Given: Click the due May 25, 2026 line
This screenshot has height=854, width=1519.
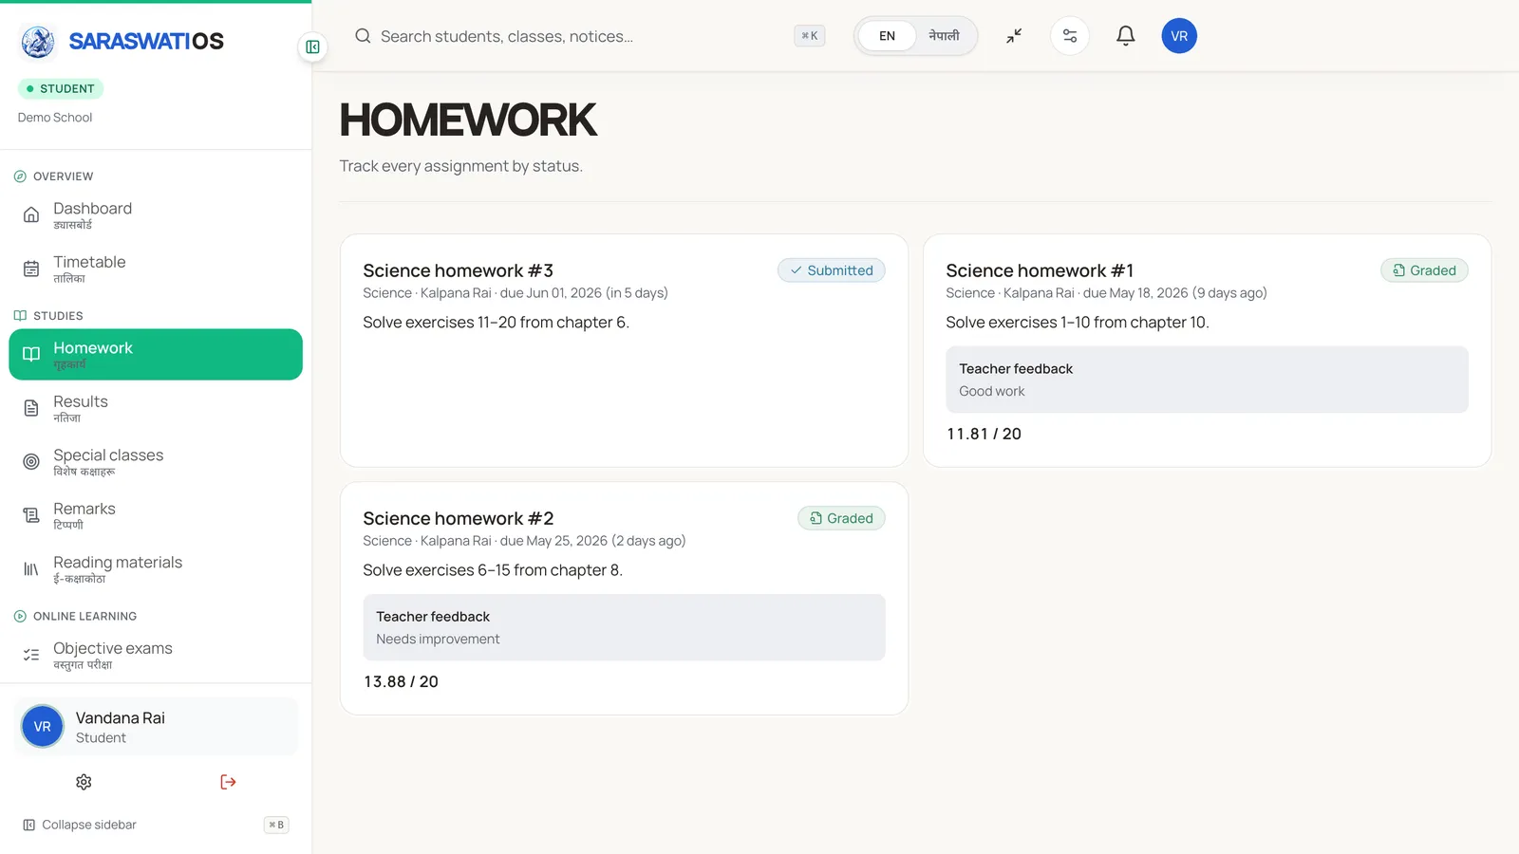Looking at the screenshot, I should click(x=524, y=541).
